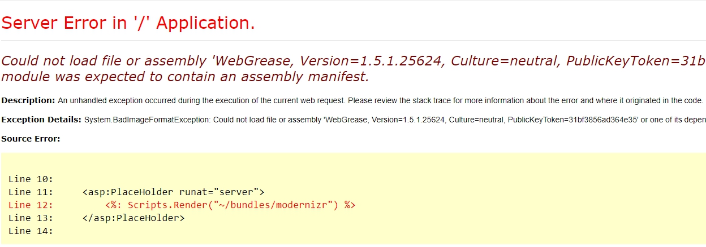The width and height of the screenshot is (706, 247).
Task: Click the 'Line 10:' label in source box
Action: point(31,179)
